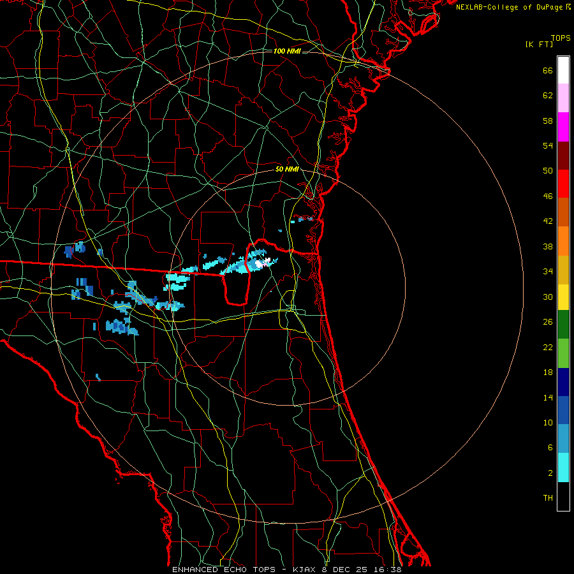Click the '18' legend value
The image size is (574, 574).
coord(548,372)
